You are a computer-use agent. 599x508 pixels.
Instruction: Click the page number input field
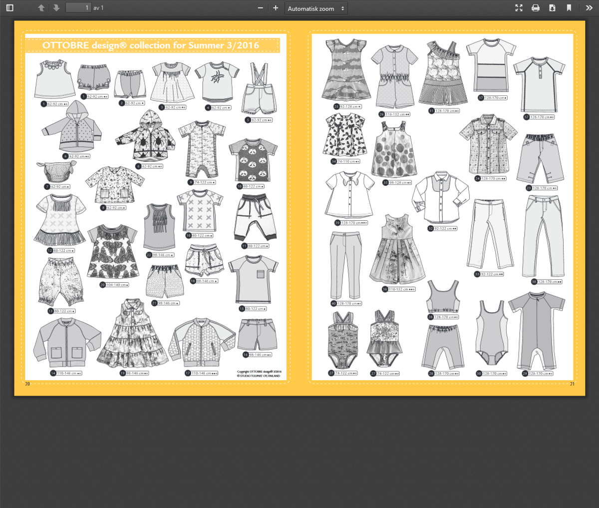pyautogui.click(x=78, y=8)
